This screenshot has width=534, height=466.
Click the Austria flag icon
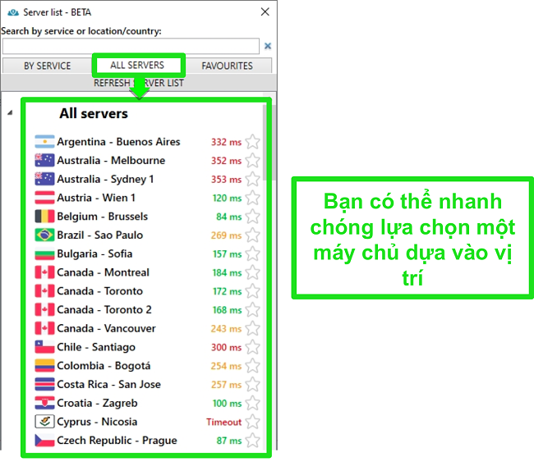44,198
